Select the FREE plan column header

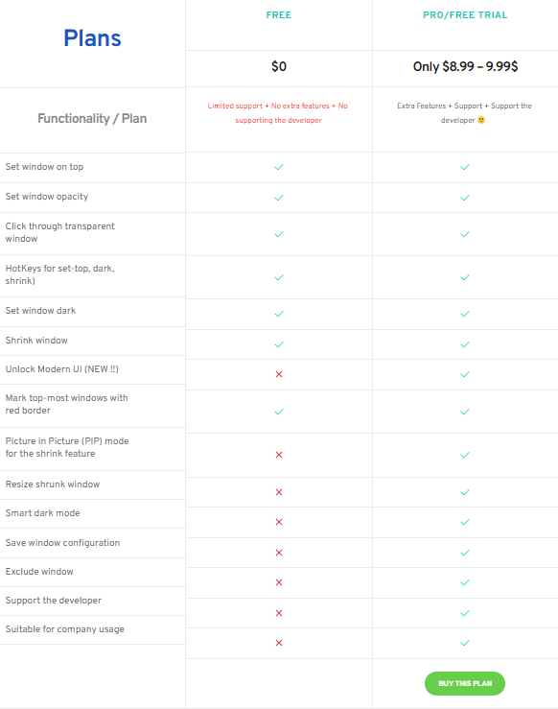point(279,15)
